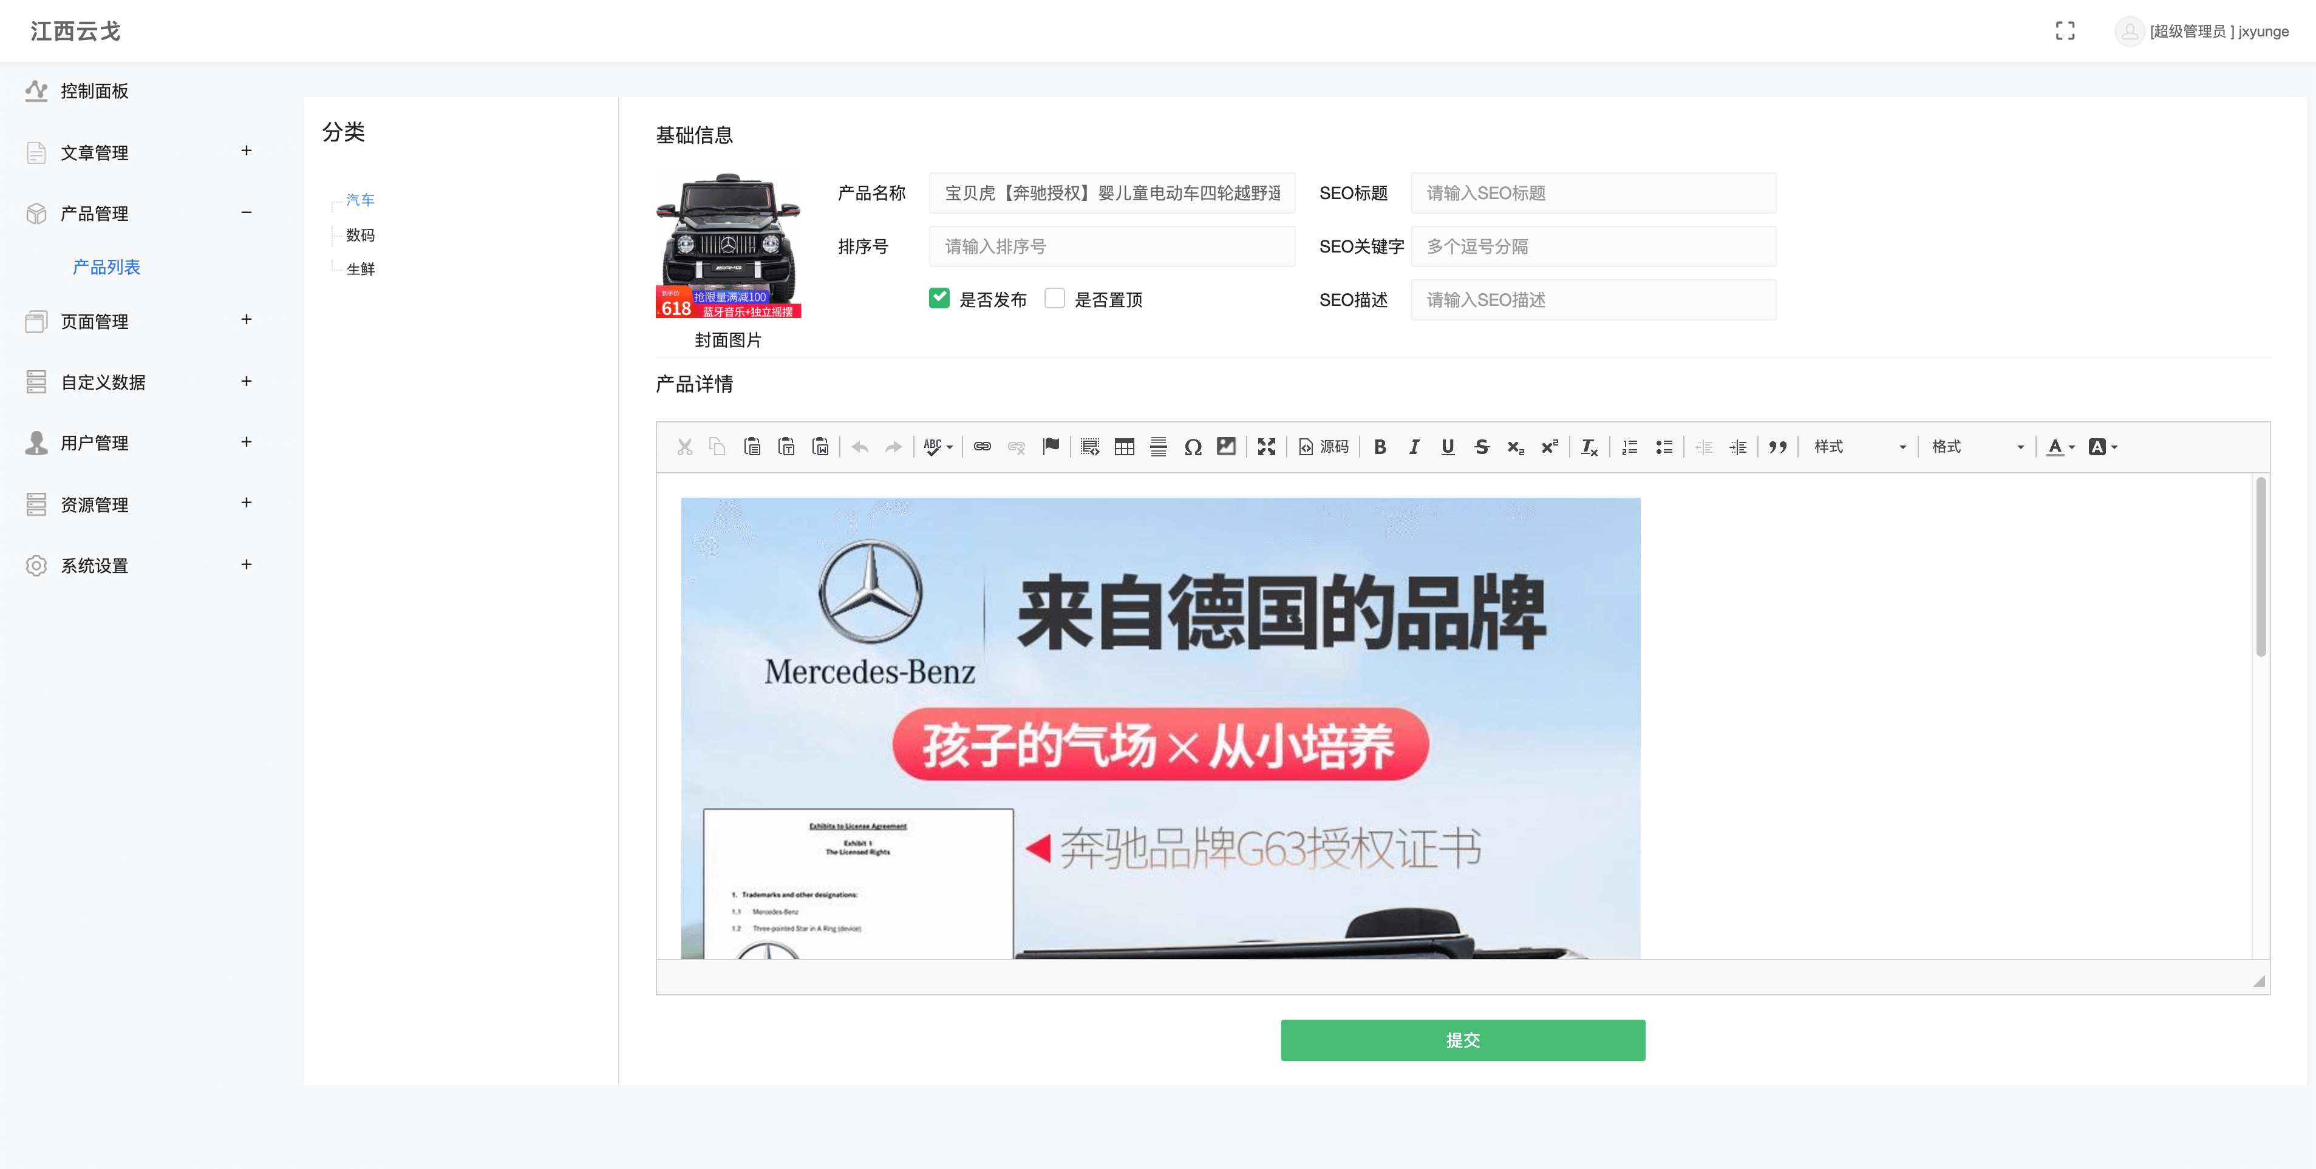Viewport: 2316px width, 1169px height.
Task: Insert an image via the image icon
Action: pos(1227,447)
